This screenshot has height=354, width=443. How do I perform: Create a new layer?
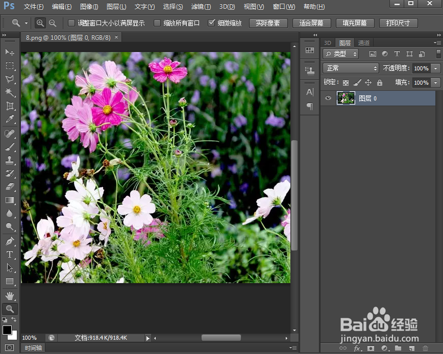coord(412,348)
